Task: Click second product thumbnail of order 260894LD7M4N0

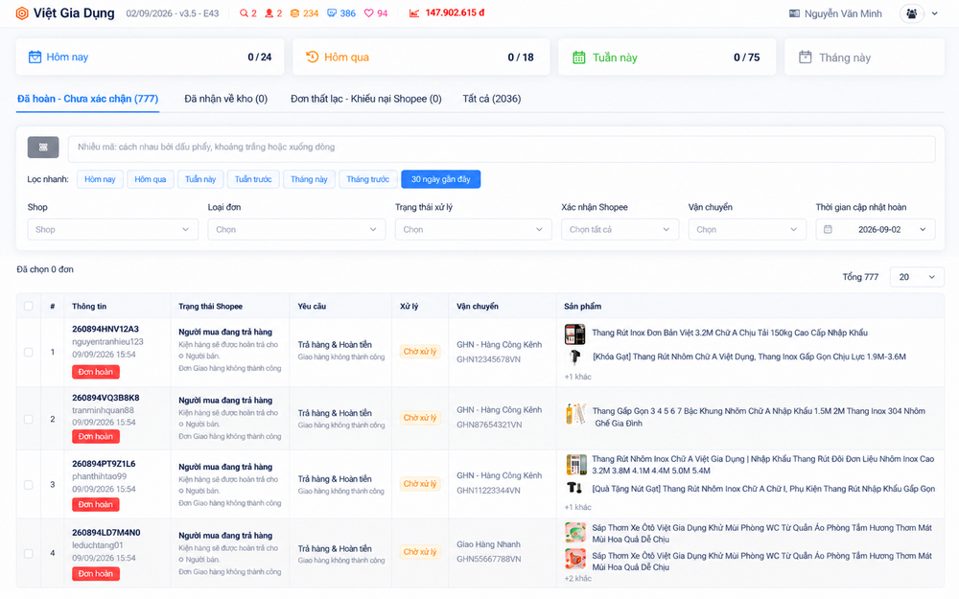Action: 575,559
